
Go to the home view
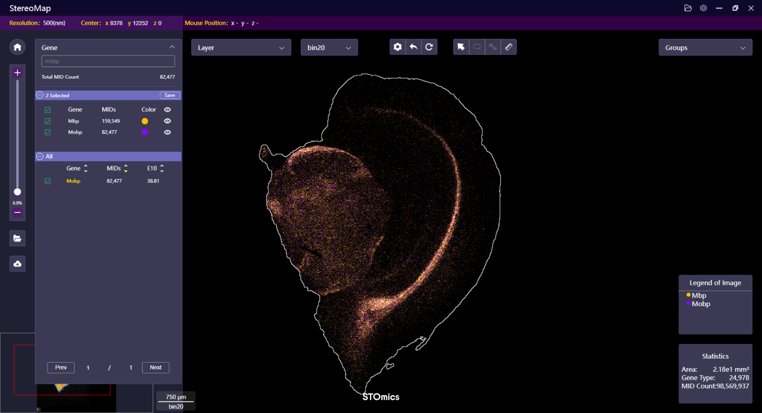[17, 47]
